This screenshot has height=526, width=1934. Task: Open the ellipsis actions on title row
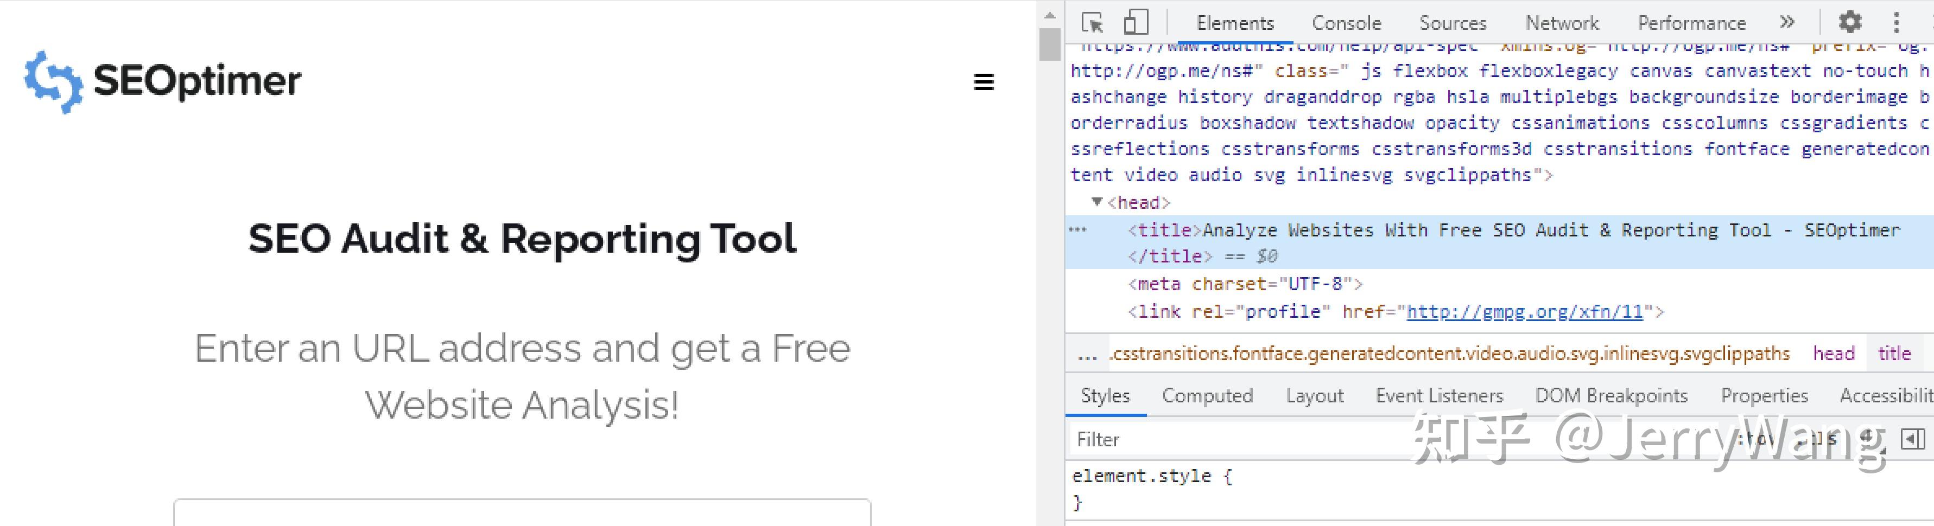1077,230
